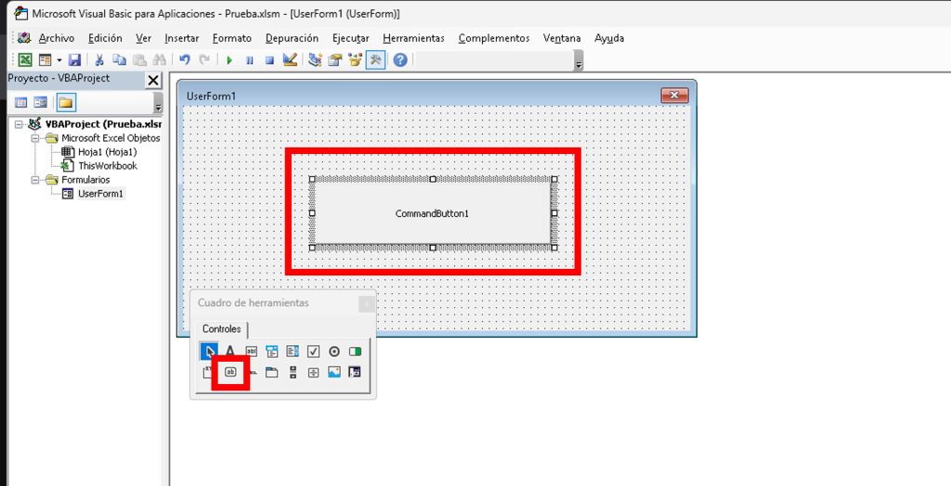The image size is (951, 486).
Task: Close the Proyecto - VBAProject panel
Action: tap(153, 80)
